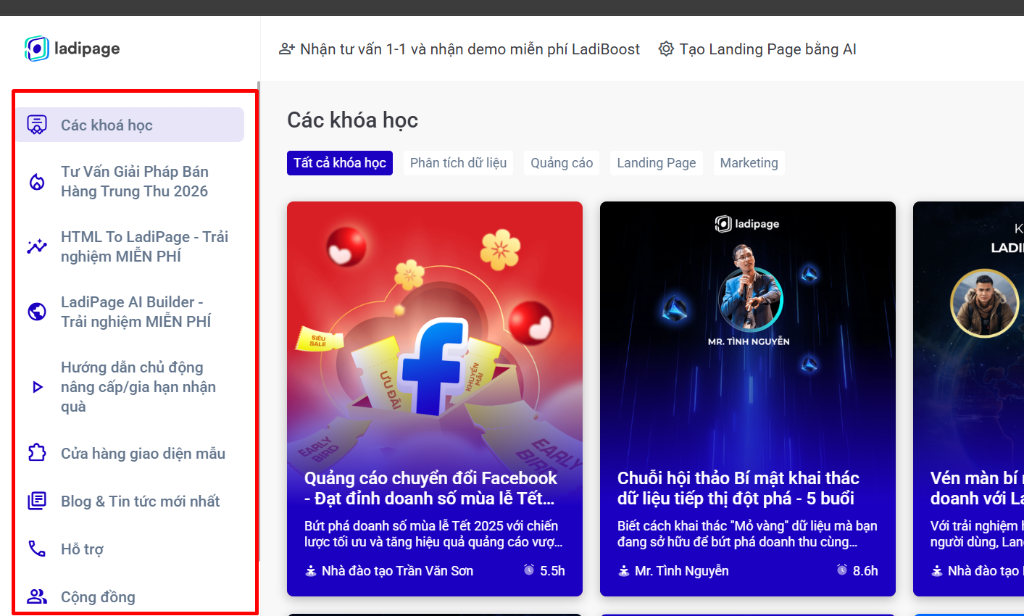Viewport: 1024px width, 616px height.
Task: Click the people icon beside Cộng đồng
Action: coord(37,596)
